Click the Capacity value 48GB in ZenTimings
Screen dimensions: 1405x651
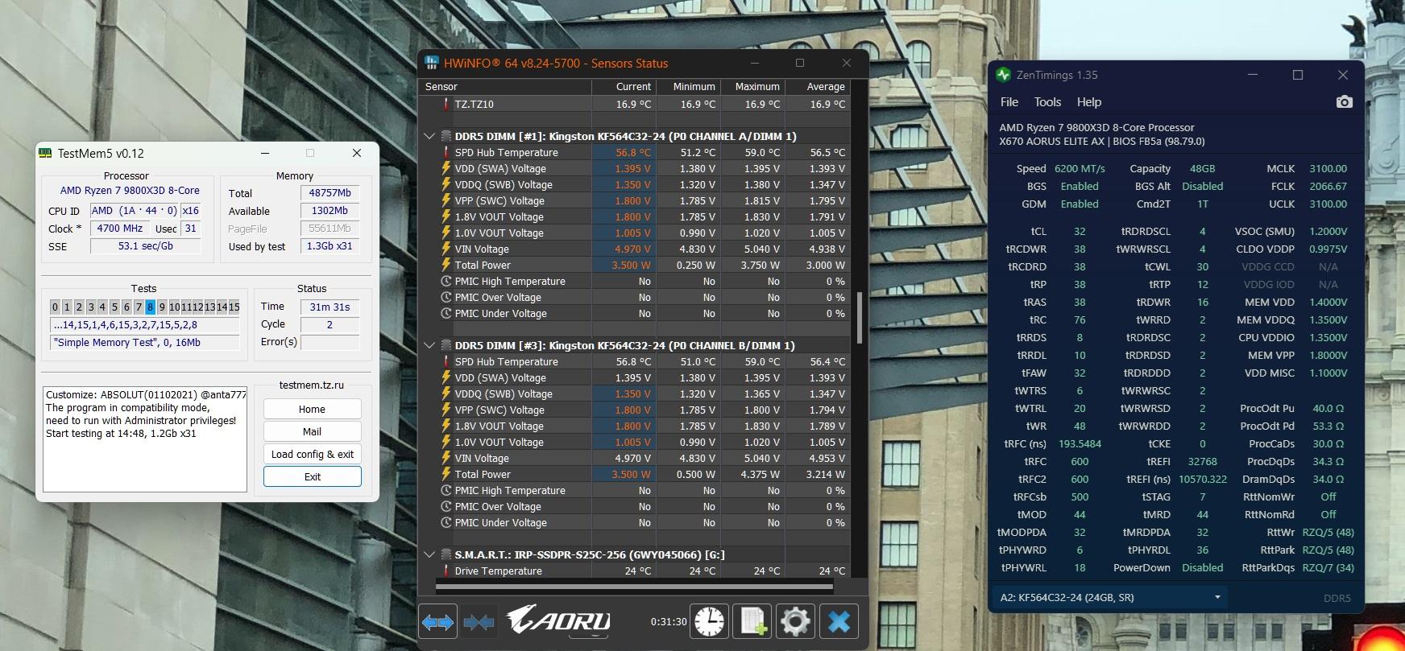click(1202, 168)
